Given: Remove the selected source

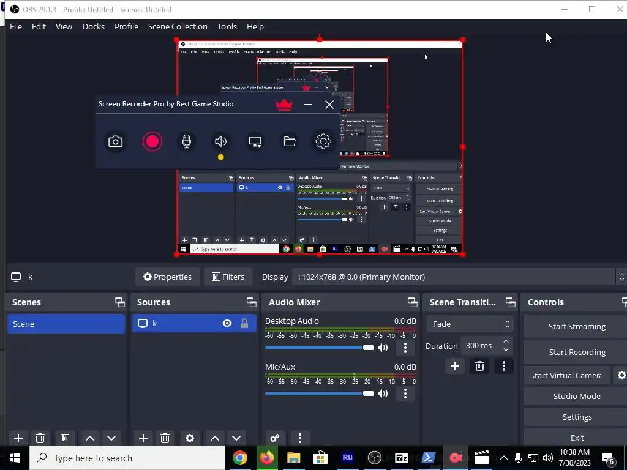Looking at the screenshot, I should pos(165,438).
